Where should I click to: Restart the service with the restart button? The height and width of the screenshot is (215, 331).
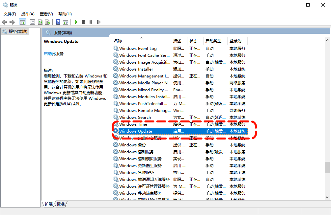(98, 22)
